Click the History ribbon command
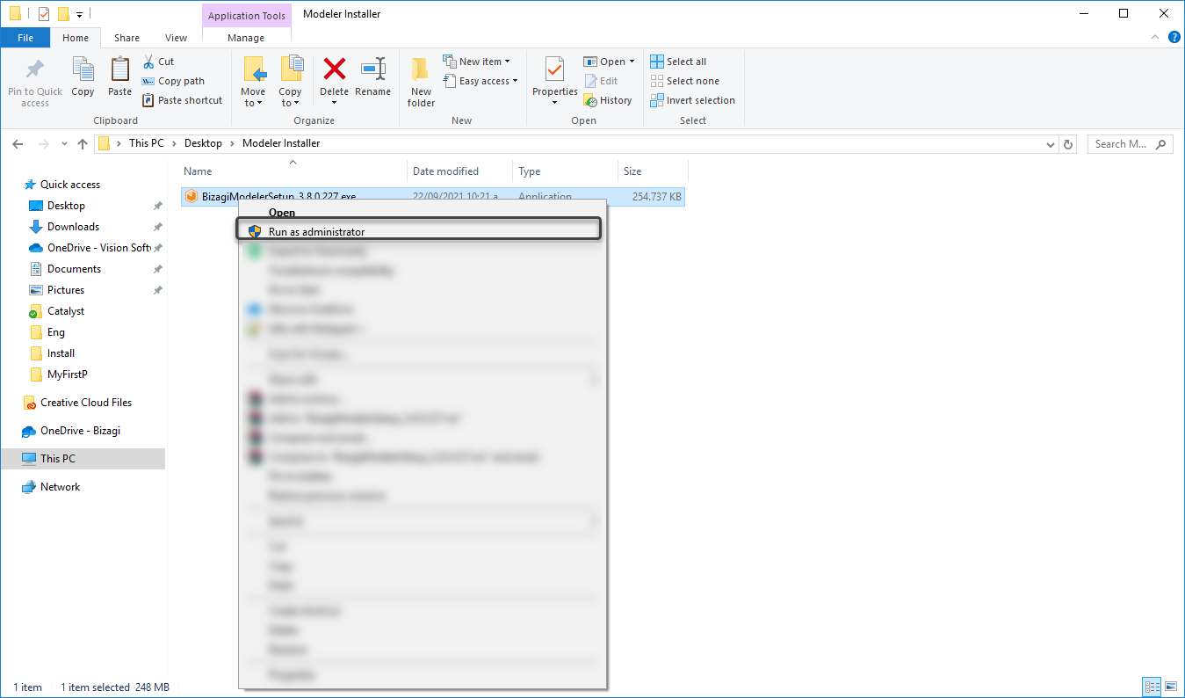This screenshot has width=1185, height=698. pyautogui.click(x=608, y=100)
